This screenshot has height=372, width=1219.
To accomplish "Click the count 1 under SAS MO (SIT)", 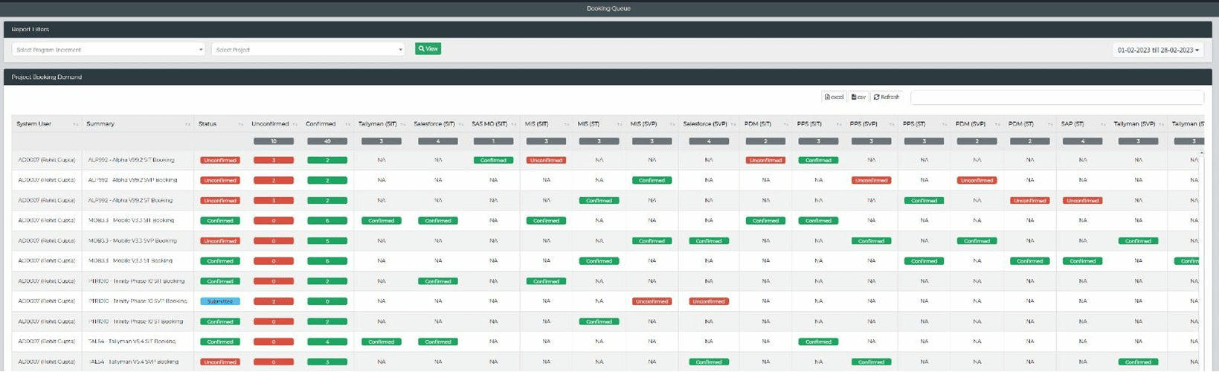I will (x=493, y=141).
